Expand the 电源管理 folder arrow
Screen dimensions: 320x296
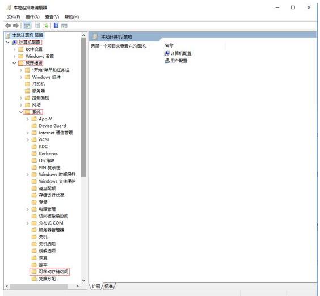[x=28, y=209]
